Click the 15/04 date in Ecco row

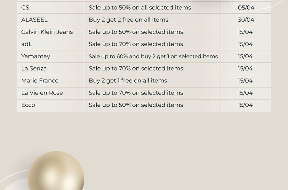pyautogui.click(x=245, y=105)
